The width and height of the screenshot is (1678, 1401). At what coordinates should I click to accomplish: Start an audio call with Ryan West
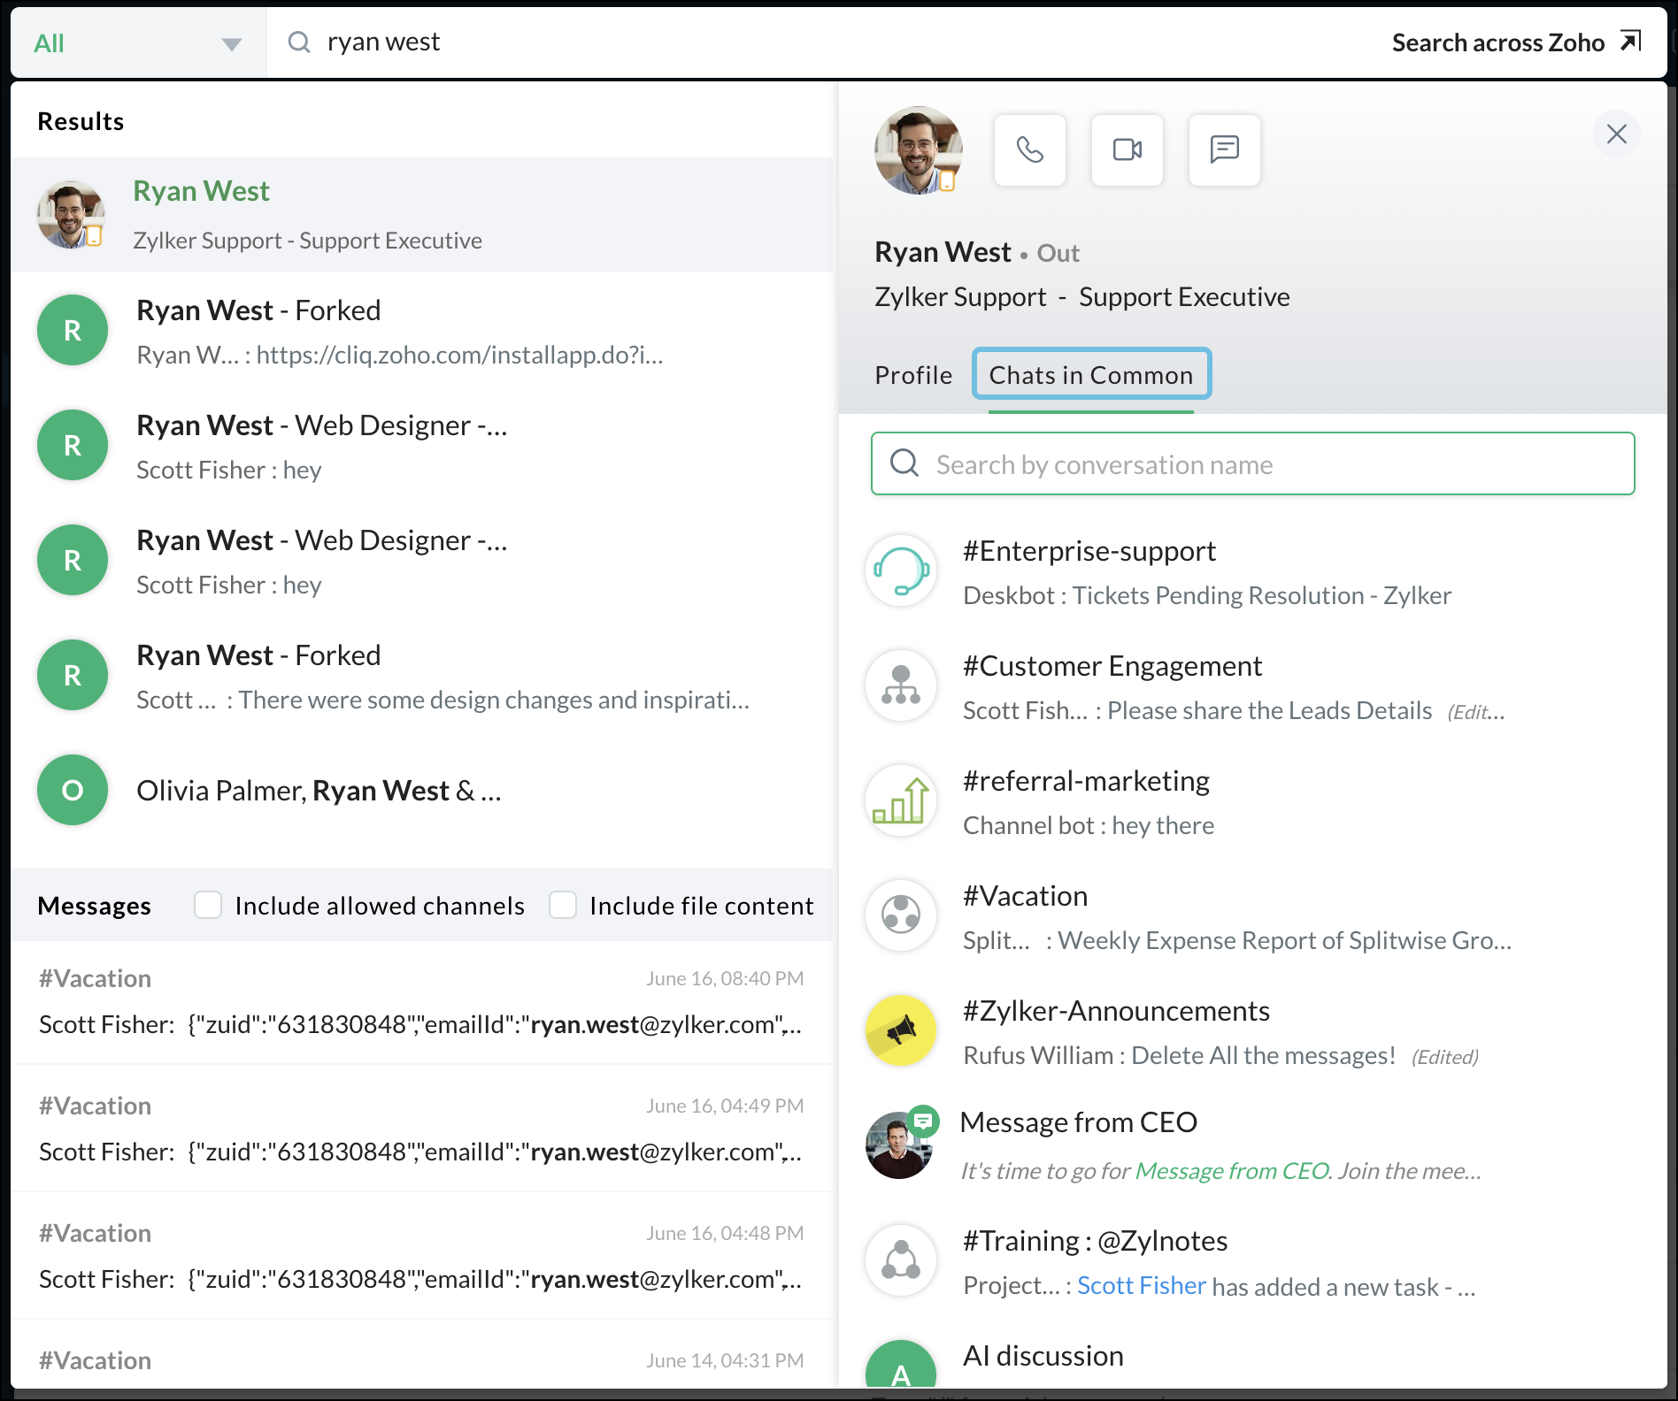point(1029,150)
